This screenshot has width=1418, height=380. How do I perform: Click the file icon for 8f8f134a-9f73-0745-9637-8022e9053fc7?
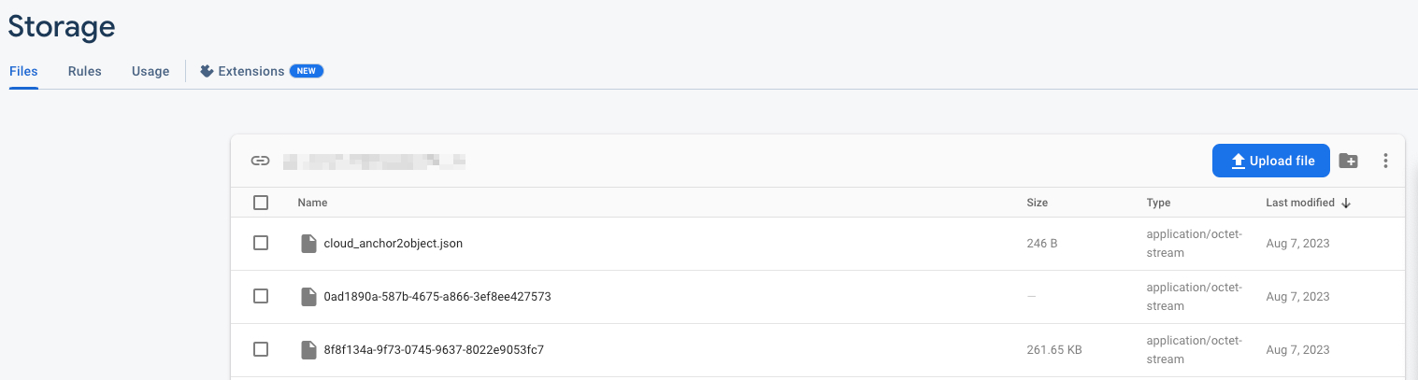pos(308,350)
